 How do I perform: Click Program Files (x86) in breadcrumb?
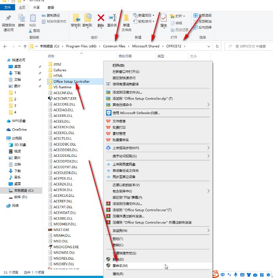pyautogui.click(x=81, y=46)
